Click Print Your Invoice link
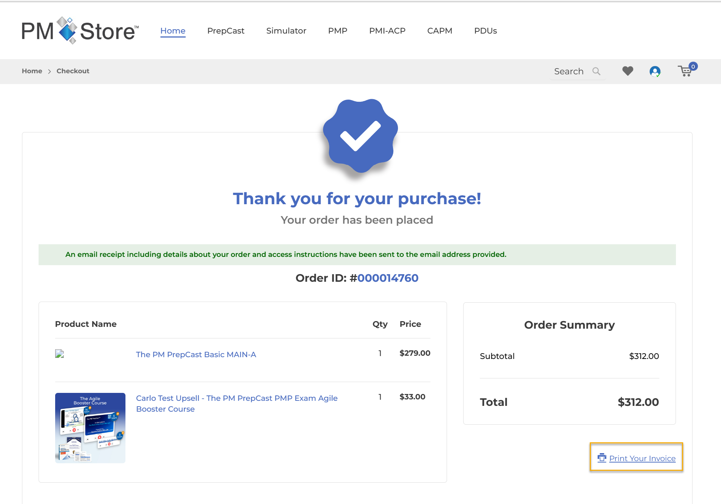The height and width of the screenshot is (504, 721). tap(642, 459)
